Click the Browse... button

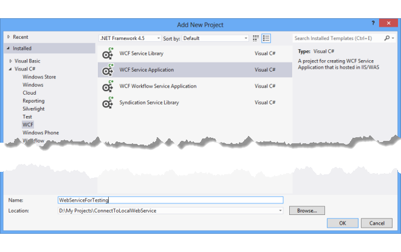307,211
